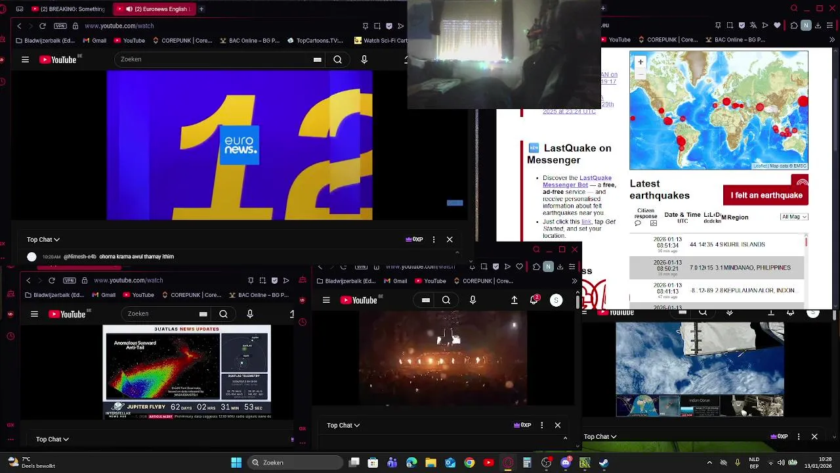The height and width of the screenshot is (473, 840).
Task: Expand Top Chat dropdown in Earth view window
Action: tap(600, 436)
